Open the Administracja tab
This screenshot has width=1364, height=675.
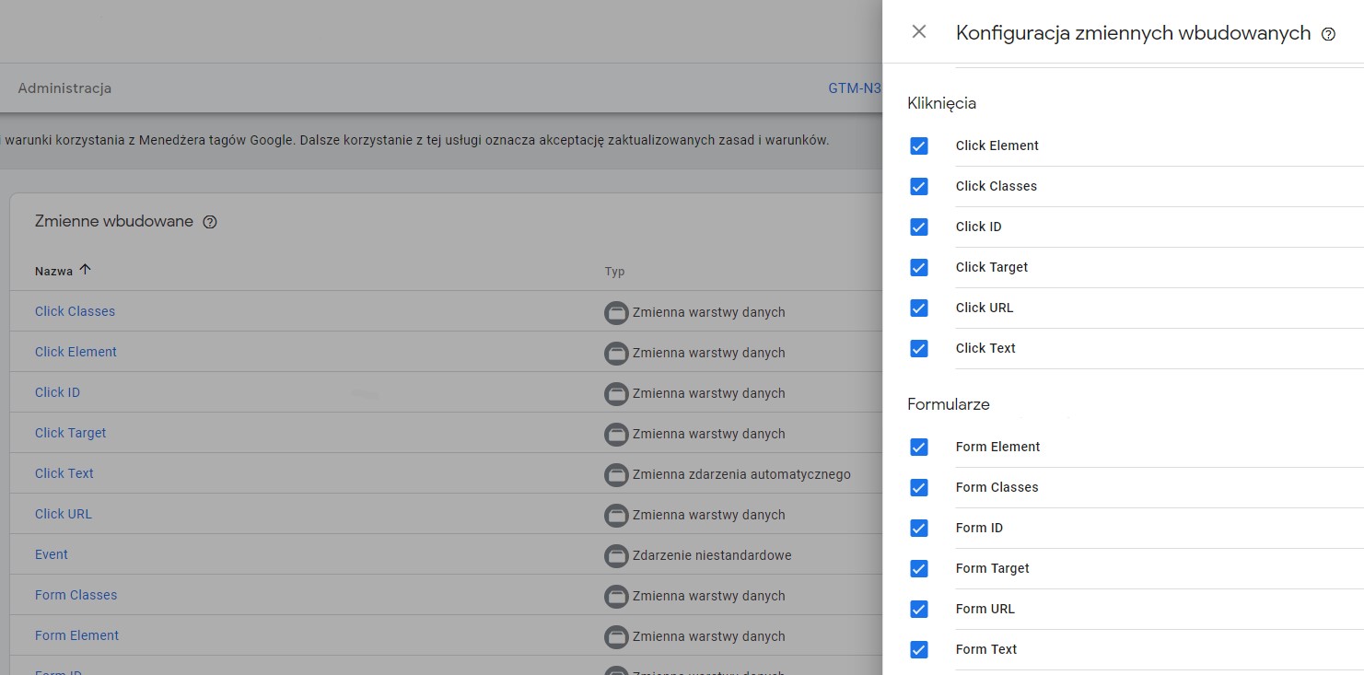[x=64, y=88]
